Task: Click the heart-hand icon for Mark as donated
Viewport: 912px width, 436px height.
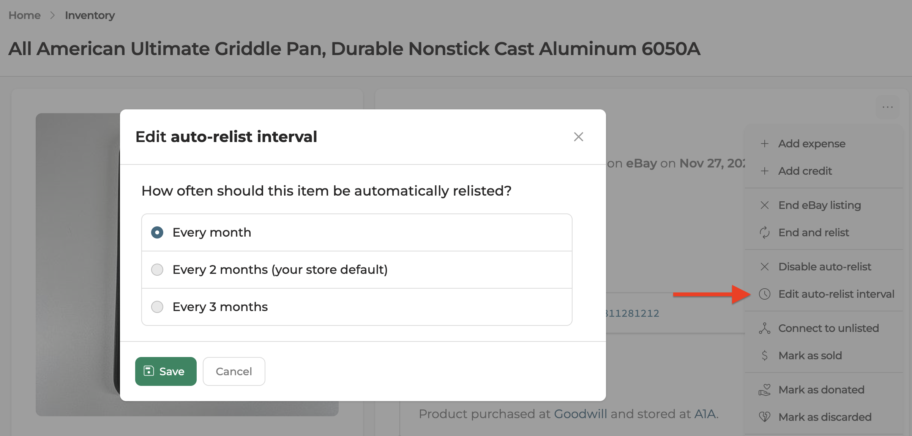Action: point(765,390)
